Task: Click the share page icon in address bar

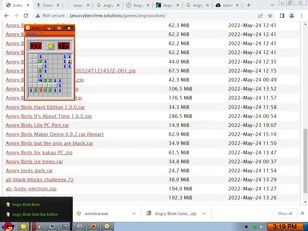Action: coord(260,16)
